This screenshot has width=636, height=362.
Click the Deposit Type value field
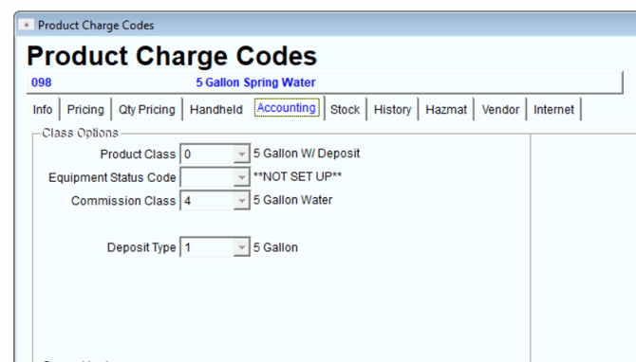[x=207, y=247]
